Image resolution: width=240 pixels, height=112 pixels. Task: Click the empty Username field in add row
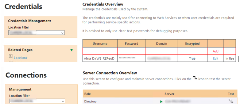click(100, 51)
